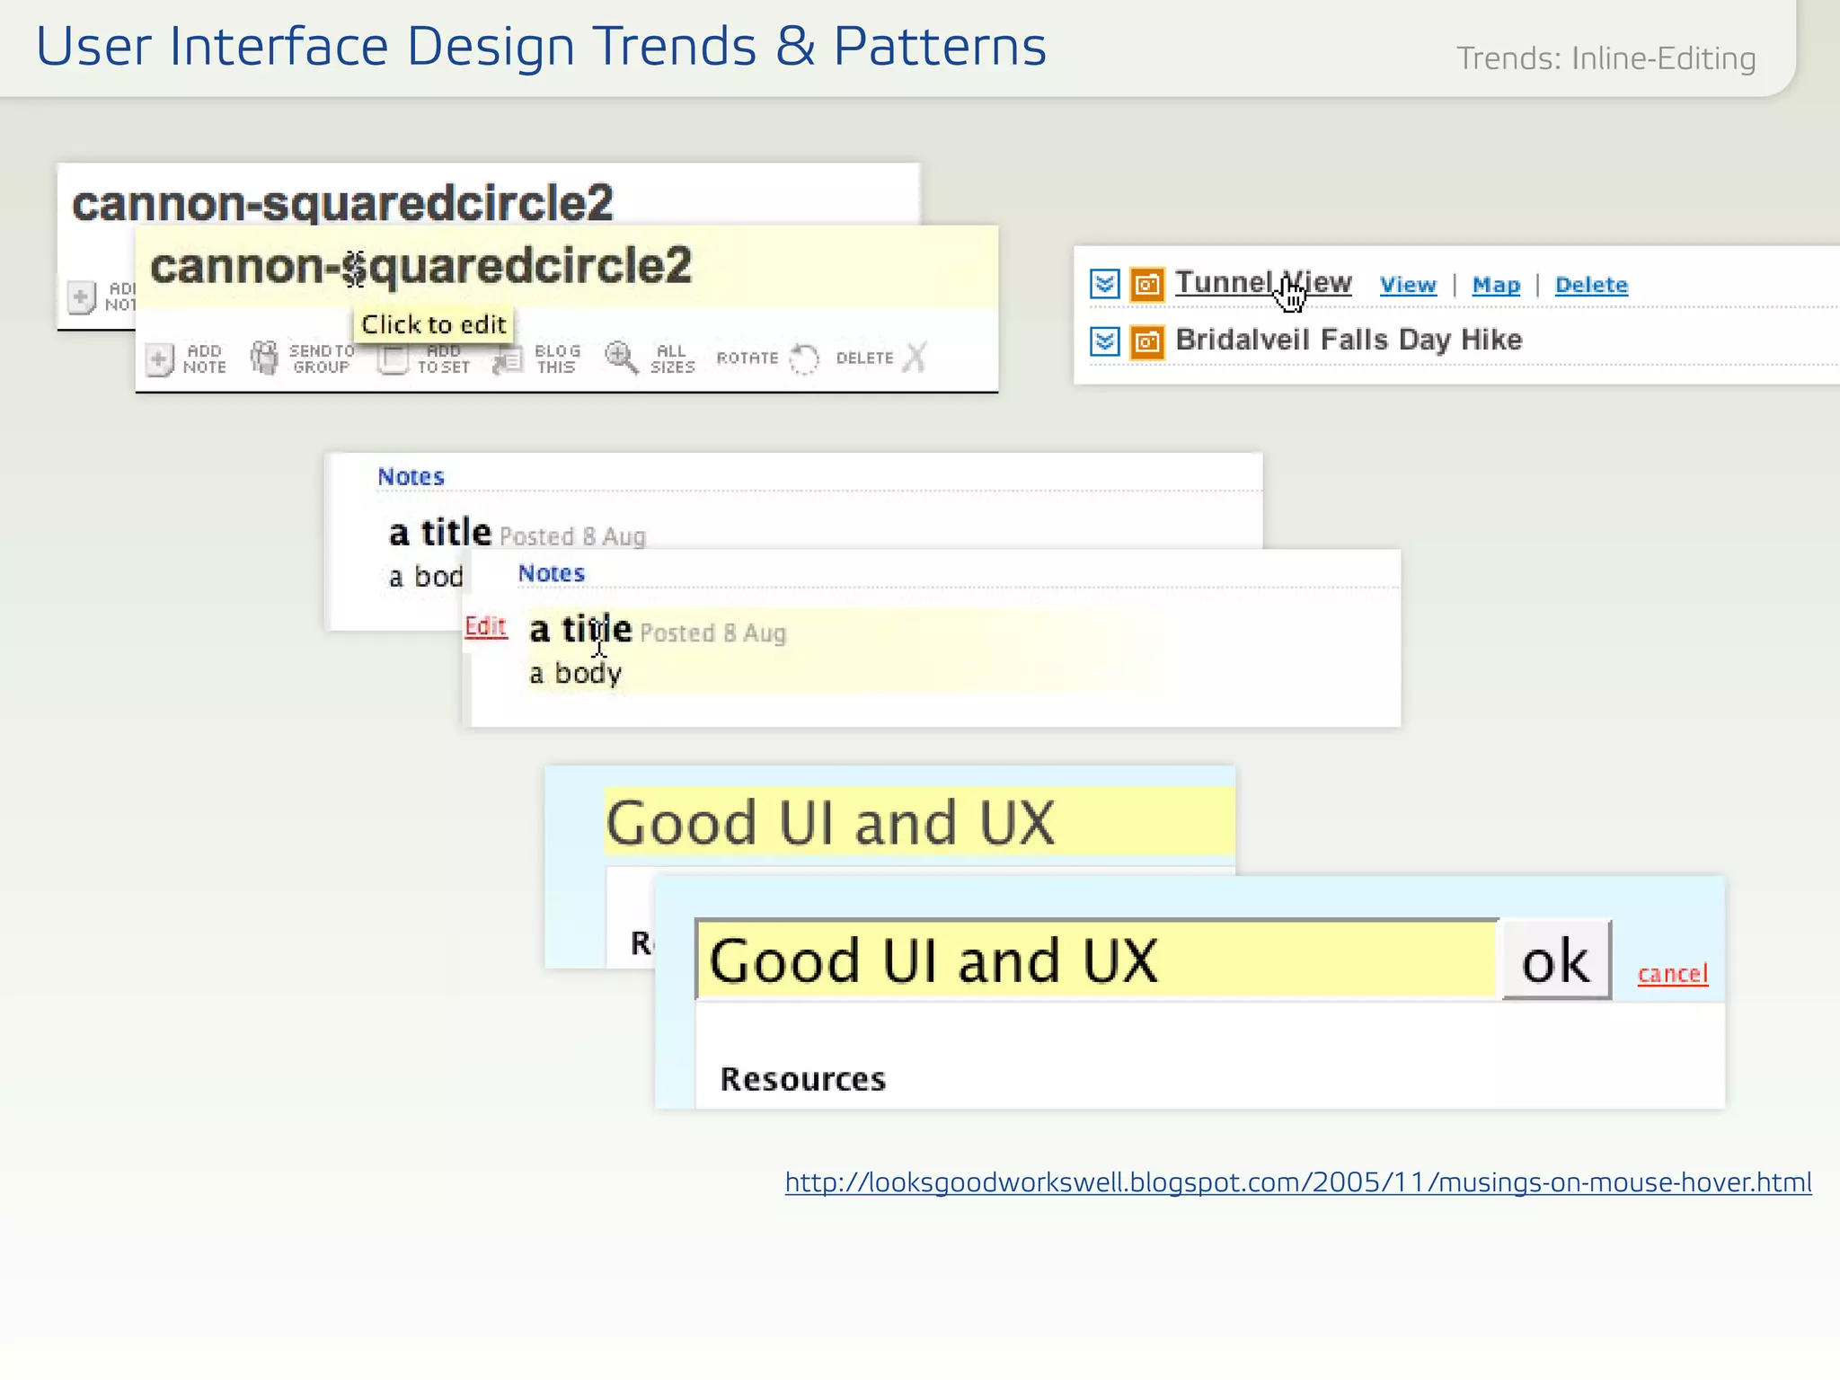This screenshot has width=1840, height=1380.
Task: Click the Delete link for Tunnel View
Action: coord(1591,285)
